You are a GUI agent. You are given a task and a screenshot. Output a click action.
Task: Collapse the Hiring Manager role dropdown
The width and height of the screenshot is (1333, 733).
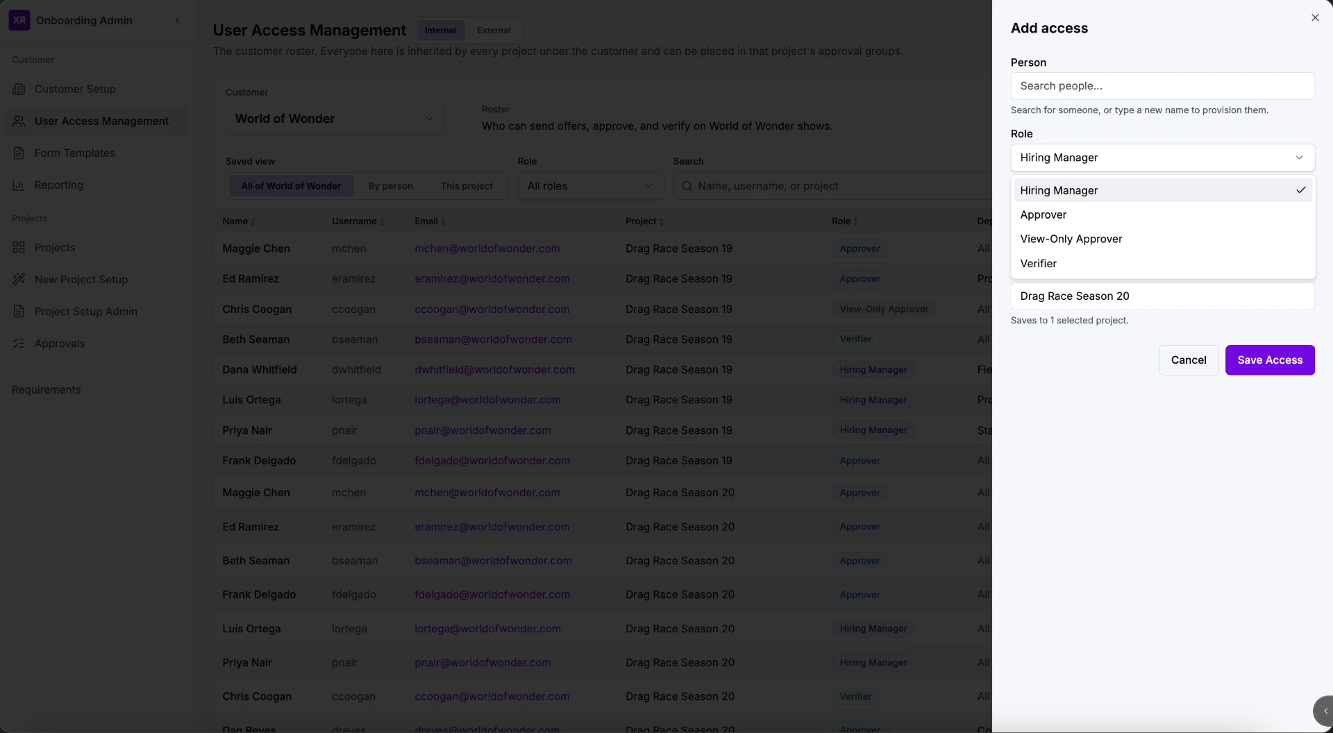coord(1162,158)
